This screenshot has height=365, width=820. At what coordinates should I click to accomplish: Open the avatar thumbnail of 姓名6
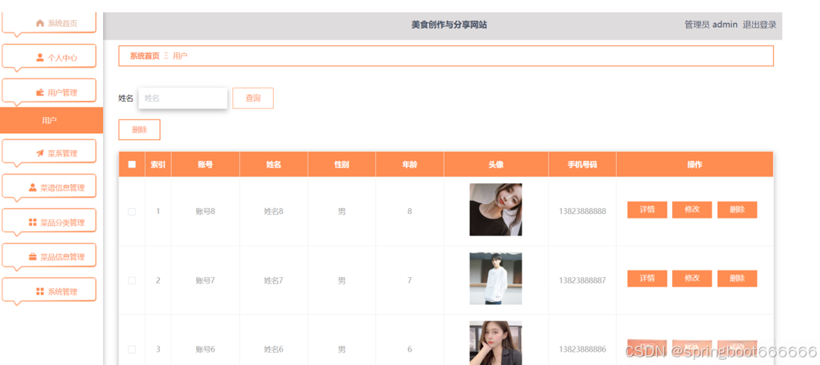(x=495, y=343)
